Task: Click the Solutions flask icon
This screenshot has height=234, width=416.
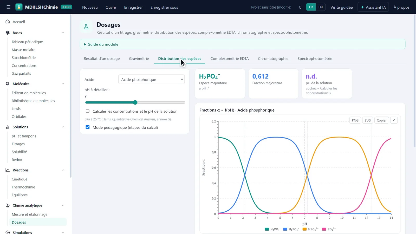Action: click(8, 127)
